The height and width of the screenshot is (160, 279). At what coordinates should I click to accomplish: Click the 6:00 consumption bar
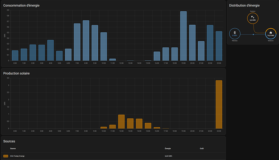pyautogui.click(x=68, y=55)
